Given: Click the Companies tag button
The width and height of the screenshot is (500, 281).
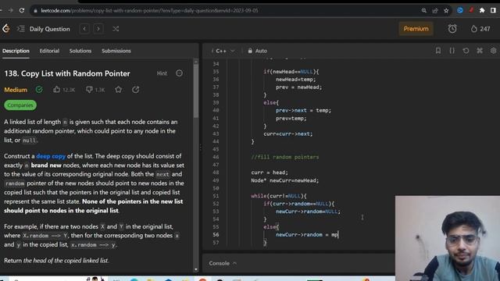Looking at the screenshot, I should click(20, 105).
